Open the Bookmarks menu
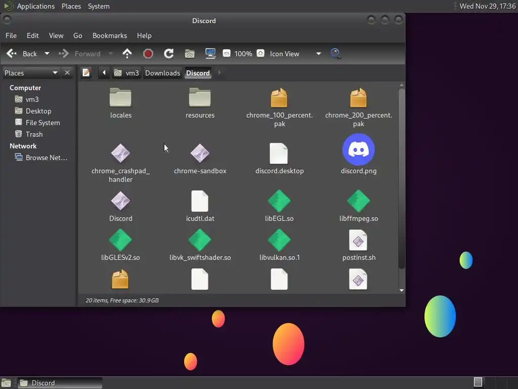The width and height of the screenshot is (518, 389). tap(110, 35)
